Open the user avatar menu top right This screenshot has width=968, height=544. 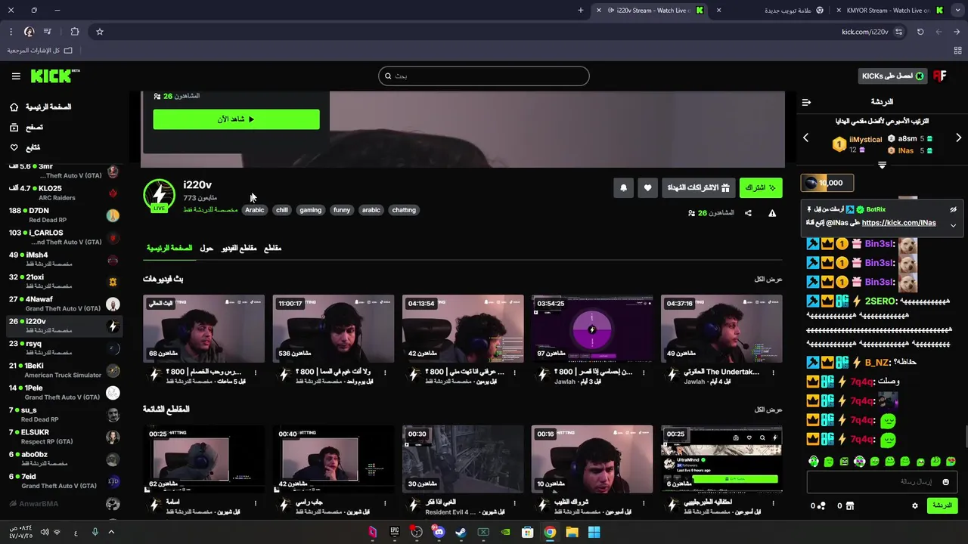click(x=940, y=76)
